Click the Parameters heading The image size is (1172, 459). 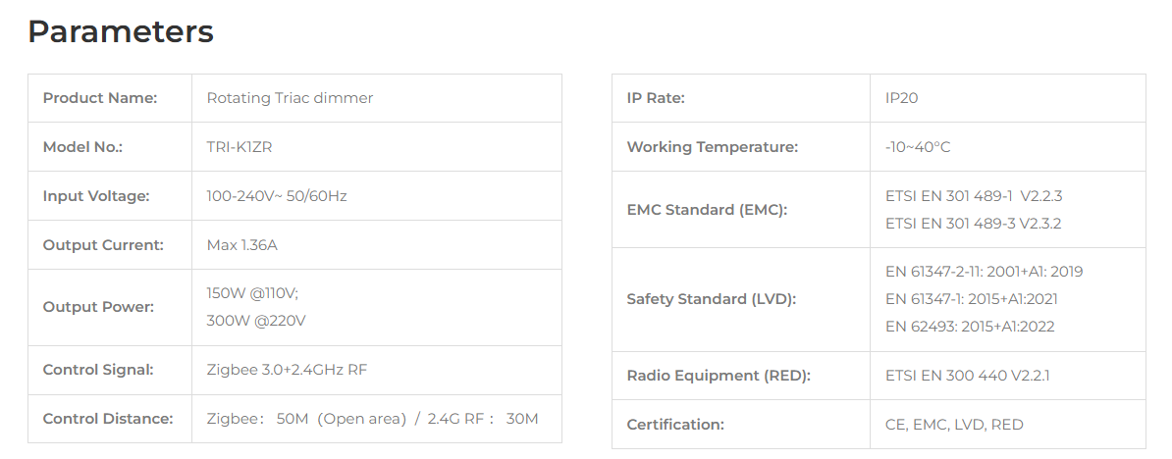click(121, 32)
